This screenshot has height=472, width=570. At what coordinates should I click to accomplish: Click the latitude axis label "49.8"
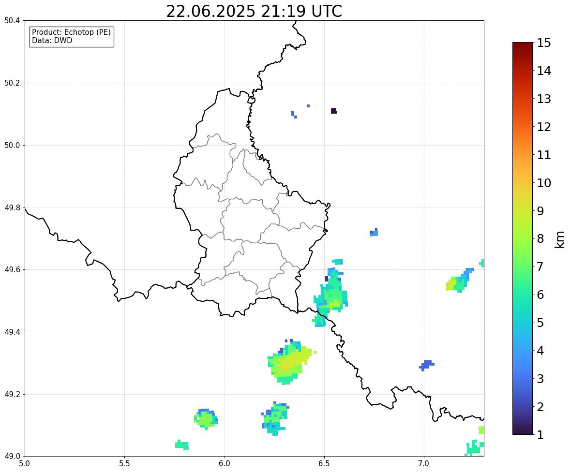click(x=12, y=207)
